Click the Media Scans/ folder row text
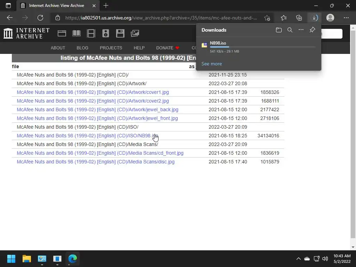The image size is (356, 267). click(87, 144)
